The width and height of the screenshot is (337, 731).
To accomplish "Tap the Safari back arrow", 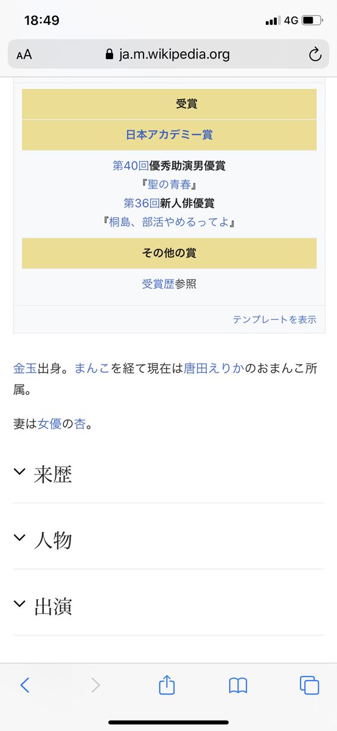I will coord(24,685).
